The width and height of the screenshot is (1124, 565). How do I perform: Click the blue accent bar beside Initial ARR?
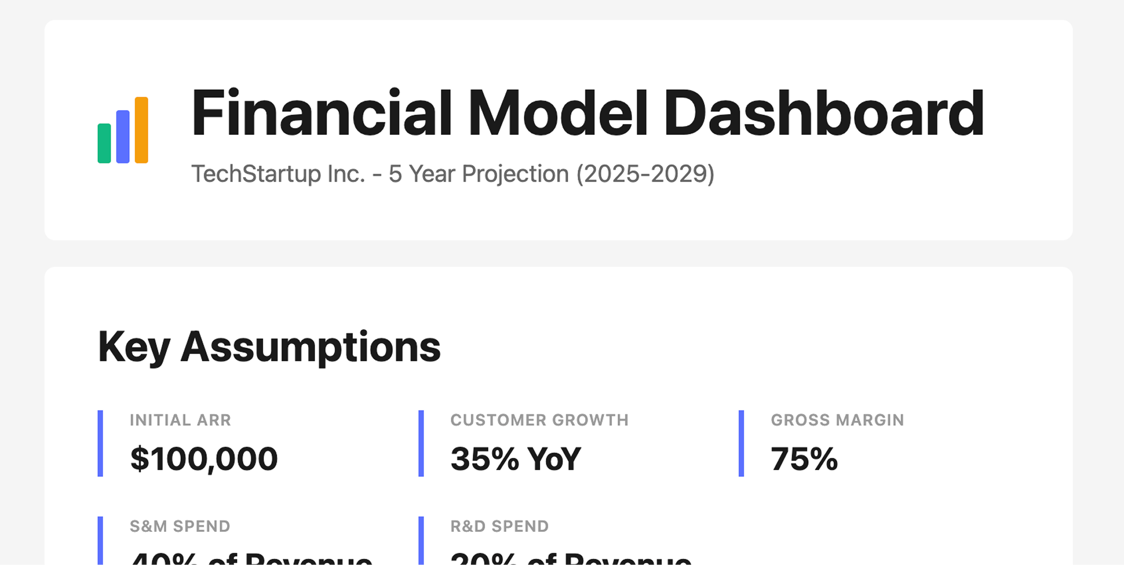(101, 443)
